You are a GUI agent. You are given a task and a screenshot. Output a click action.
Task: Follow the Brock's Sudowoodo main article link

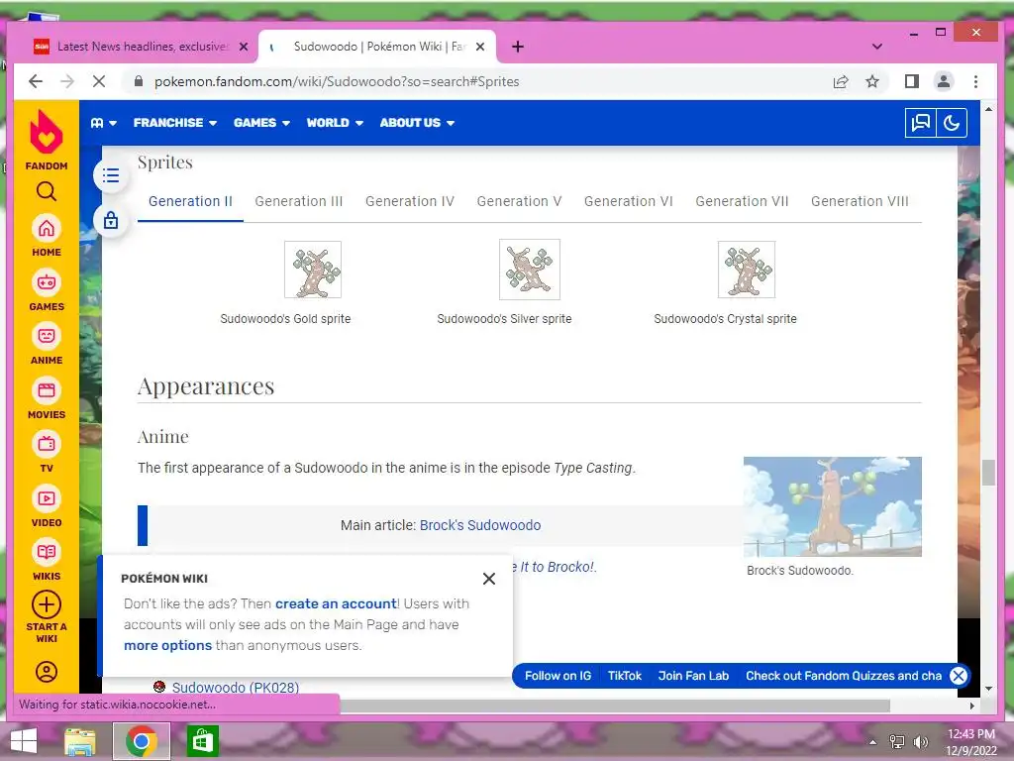[x=480, y=525]
